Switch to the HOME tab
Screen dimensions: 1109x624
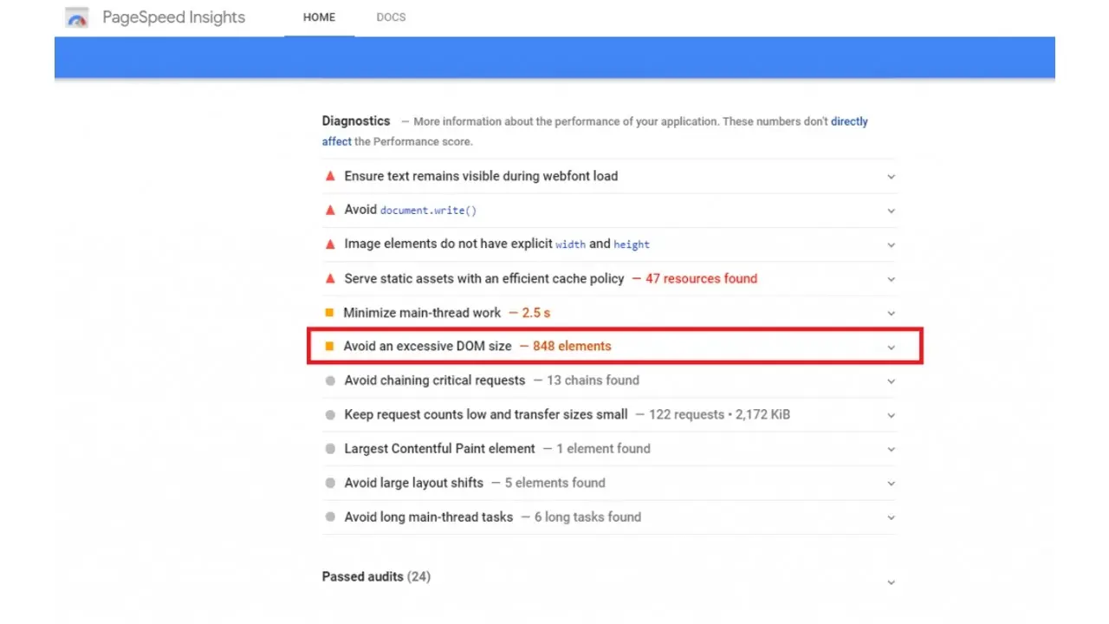click(x=319, y=17)
